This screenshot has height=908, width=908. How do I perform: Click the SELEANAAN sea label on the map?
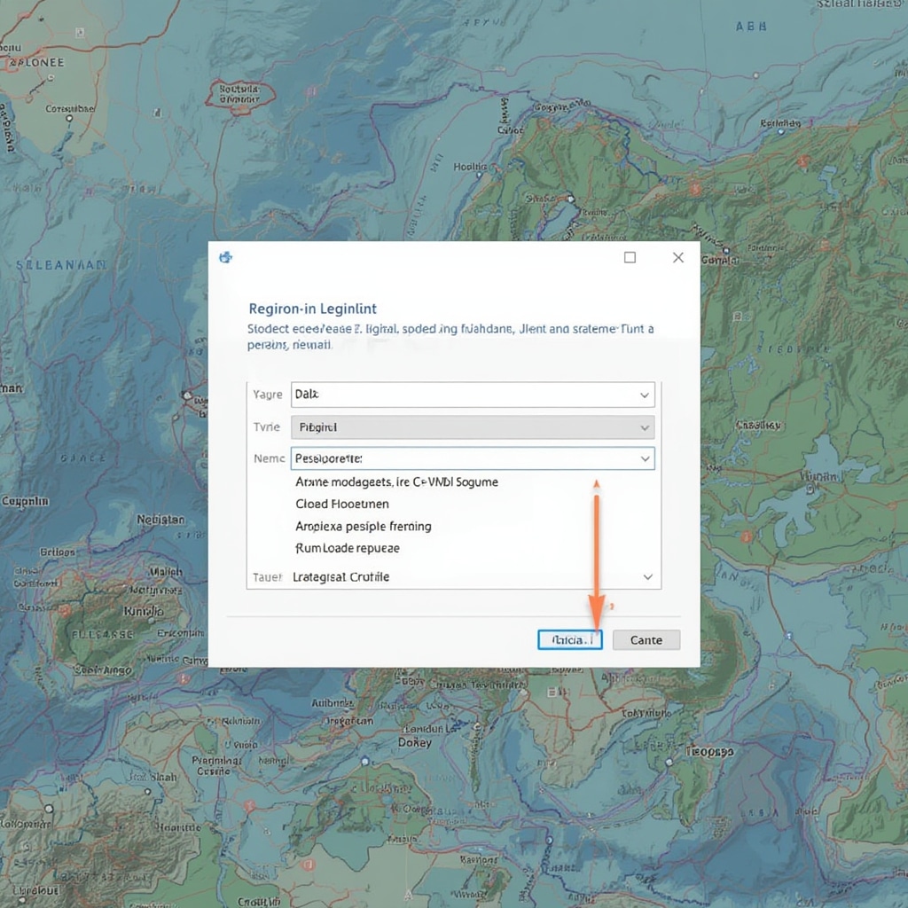pyautogui.click(x=60, y=264)
